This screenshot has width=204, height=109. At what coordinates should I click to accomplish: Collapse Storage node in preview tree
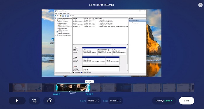pos(56,32)
